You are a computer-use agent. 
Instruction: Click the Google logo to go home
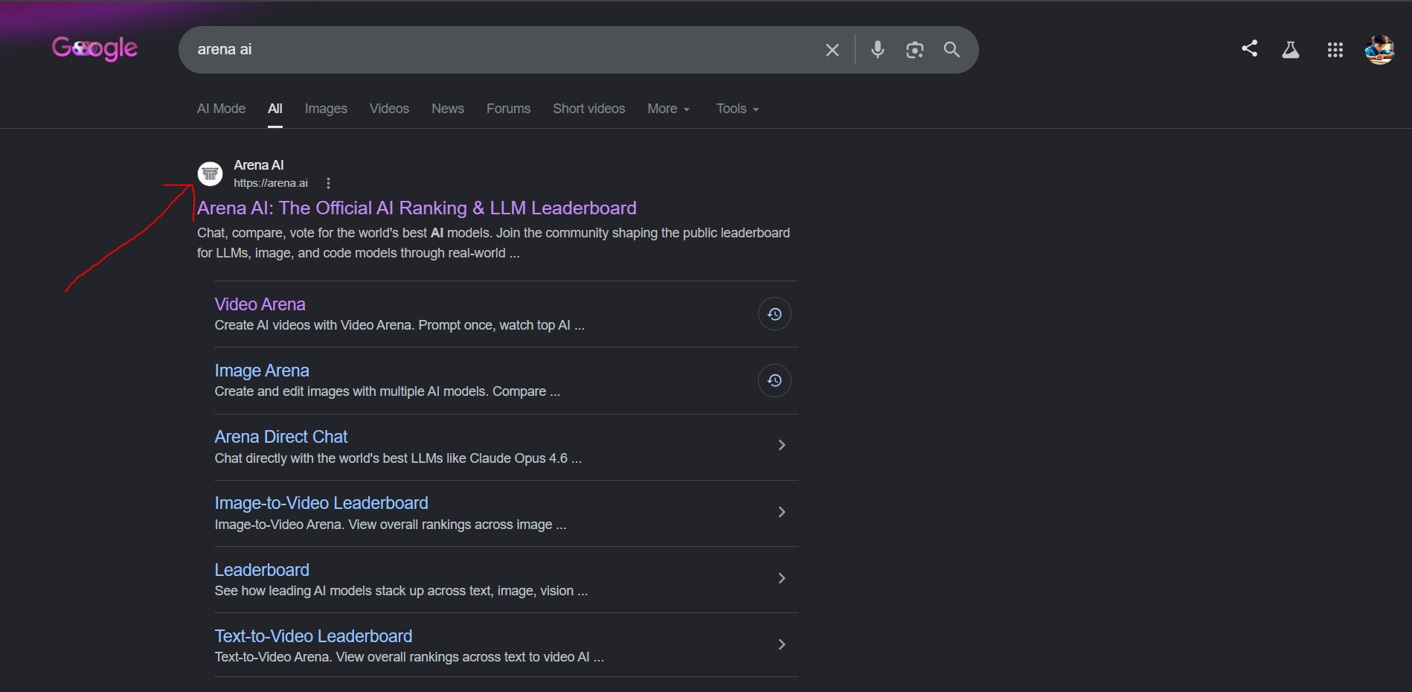[x=94, y=49]
